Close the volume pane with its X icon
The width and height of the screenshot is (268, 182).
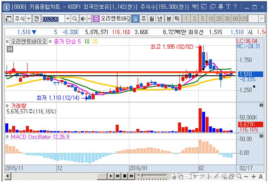pos(261,105)
